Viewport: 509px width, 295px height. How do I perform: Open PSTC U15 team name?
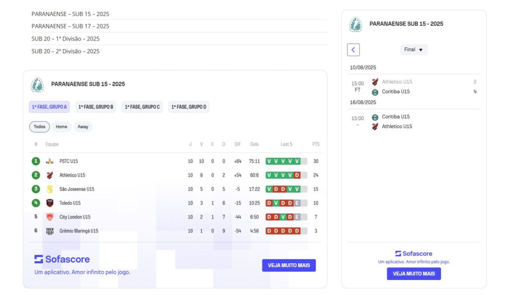coord(69,161)
